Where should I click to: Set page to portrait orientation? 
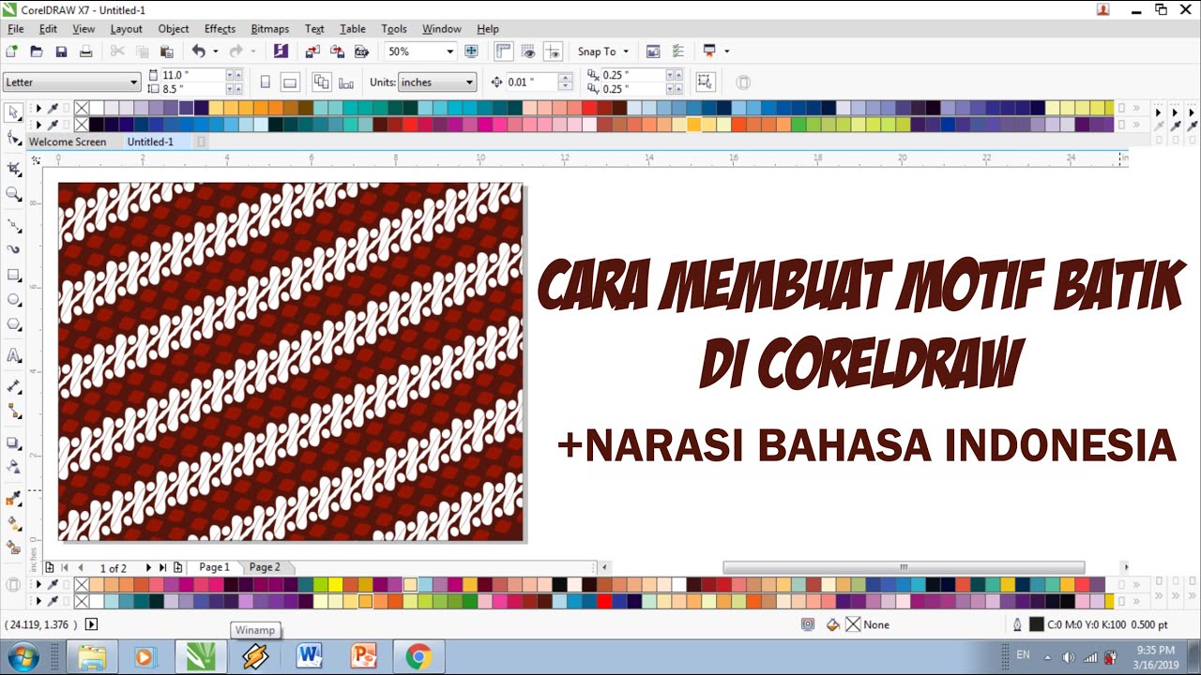pyautogui.click(x=266, y=82)
